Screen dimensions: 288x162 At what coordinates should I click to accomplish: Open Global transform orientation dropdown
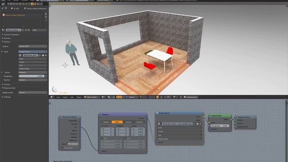click(132, 97)
